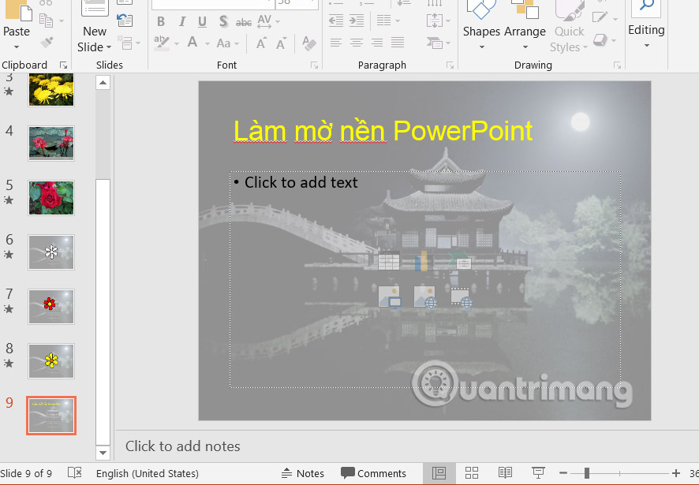Open the Comments pane

[374, 472]
